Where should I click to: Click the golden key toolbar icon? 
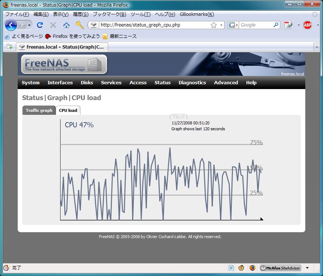click(x=79, y=25)
